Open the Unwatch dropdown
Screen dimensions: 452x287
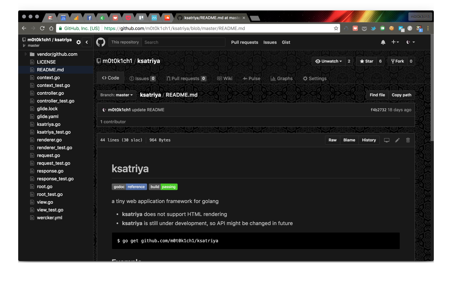[329, 61]
